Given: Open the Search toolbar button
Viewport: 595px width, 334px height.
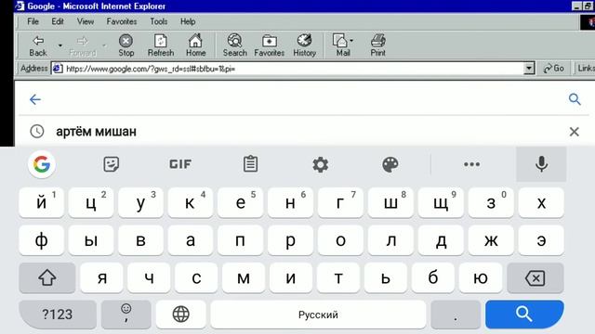Looking at the screenshot, I should point(235,45).
